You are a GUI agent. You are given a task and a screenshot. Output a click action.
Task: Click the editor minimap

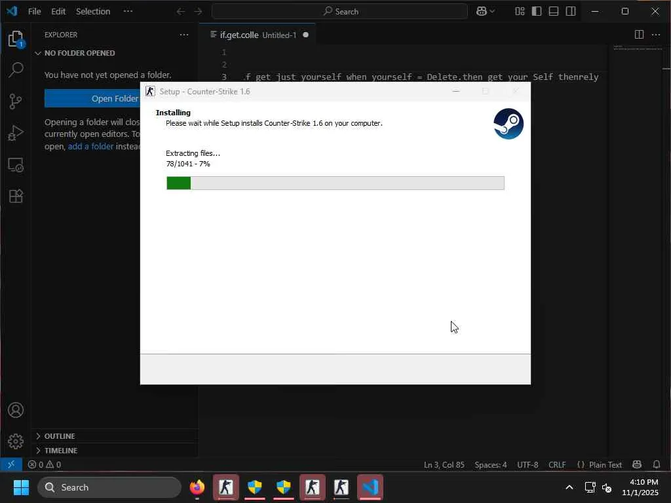tap(638, 48)
